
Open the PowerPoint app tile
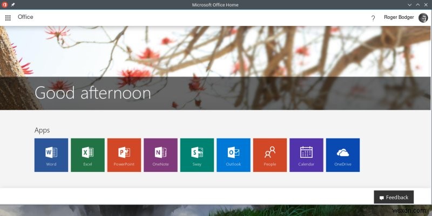click(124, 155)
